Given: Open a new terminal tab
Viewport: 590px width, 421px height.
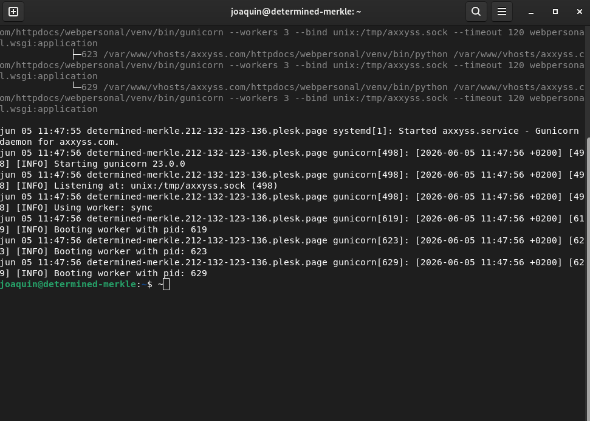Looking at the screenshot, I should tap(13, 12).
